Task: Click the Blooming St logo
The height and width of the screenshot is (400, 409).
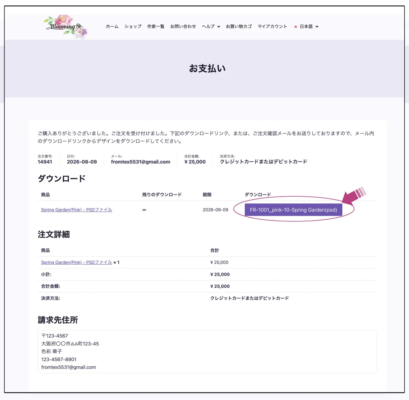Action: (66, 27)
